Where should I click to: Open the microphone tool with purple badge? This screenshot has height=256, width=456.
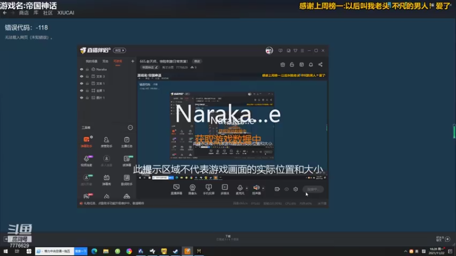pos(87,161)
